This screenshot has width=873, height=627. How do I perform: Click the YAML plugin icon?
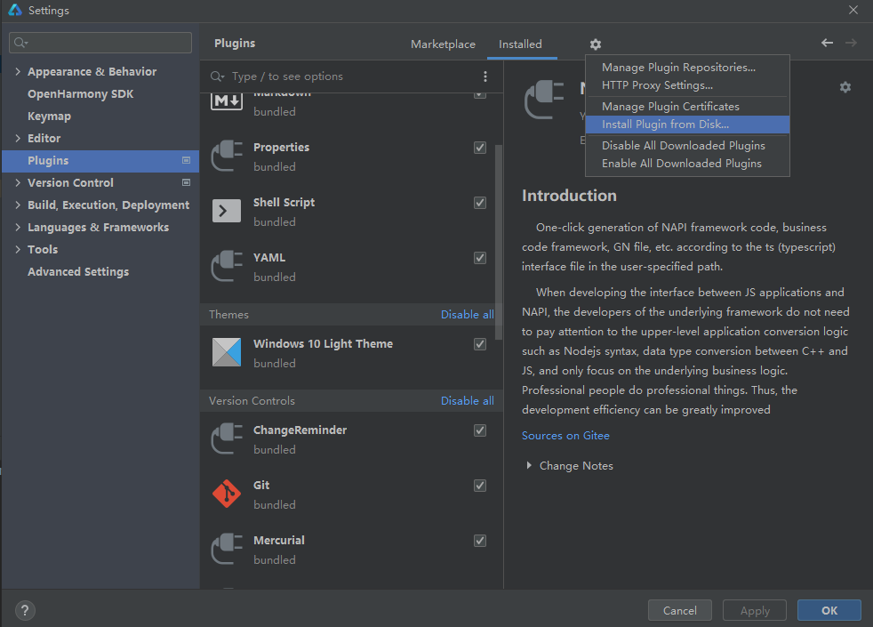pyautogui.click(x=227, y=266)
